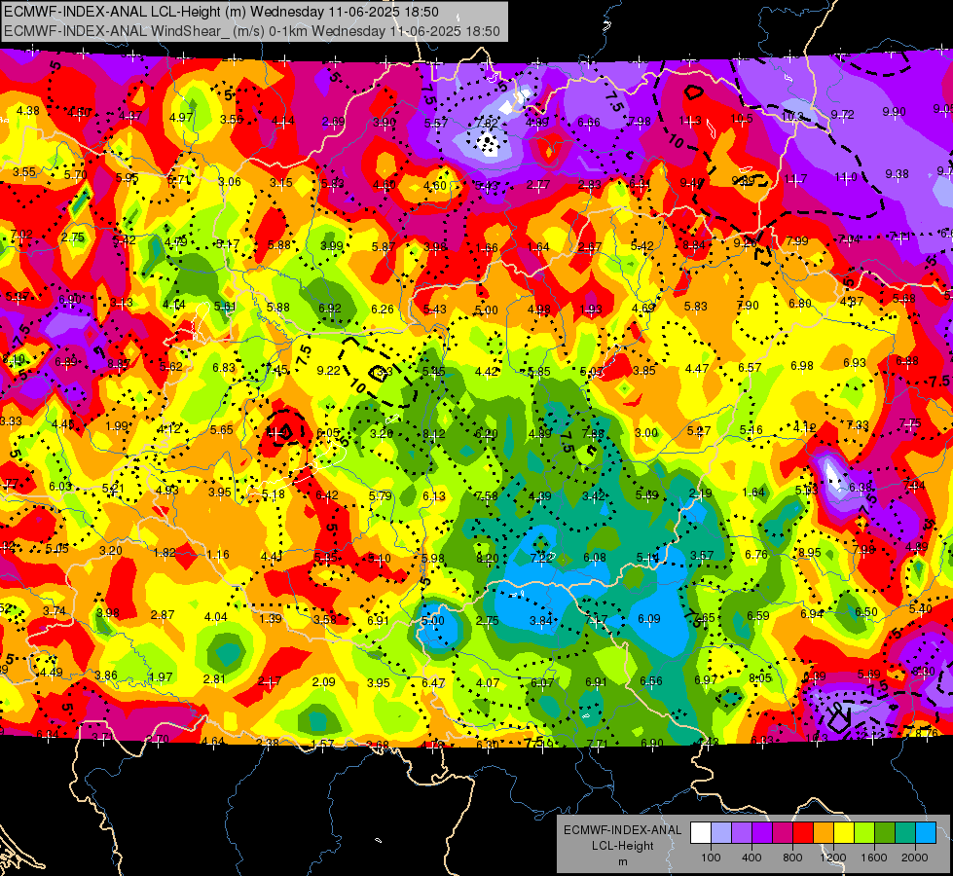Click the wind shear value 8.12
This screenshot has height=876, width=953.
coord(434,434)
